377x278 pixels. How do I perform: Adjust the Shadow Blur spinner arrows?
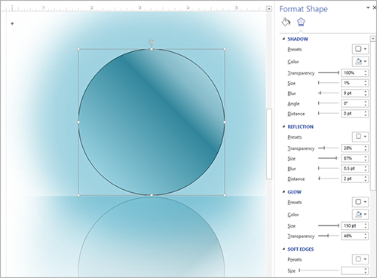pyautogui.click(x=366, y=93)
